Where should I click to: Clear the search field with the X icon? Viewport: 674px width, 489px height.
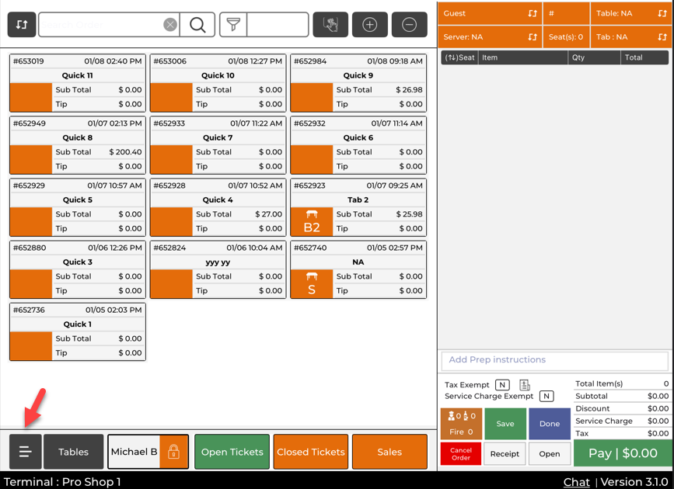pos(169,25)
